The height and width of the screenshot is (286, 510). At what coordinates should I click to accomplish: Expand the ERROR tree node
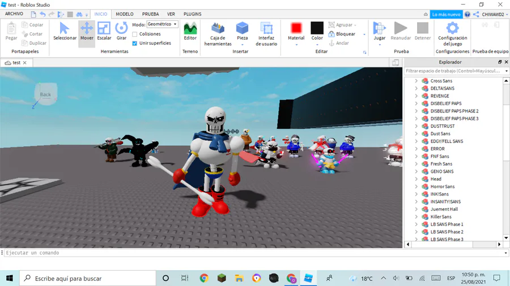click(x=416, y=149)
